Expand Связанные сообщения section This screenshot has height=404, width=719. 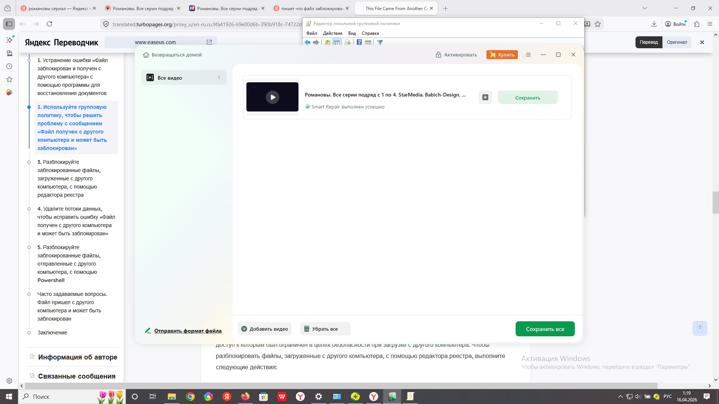(x=76, y=376)
